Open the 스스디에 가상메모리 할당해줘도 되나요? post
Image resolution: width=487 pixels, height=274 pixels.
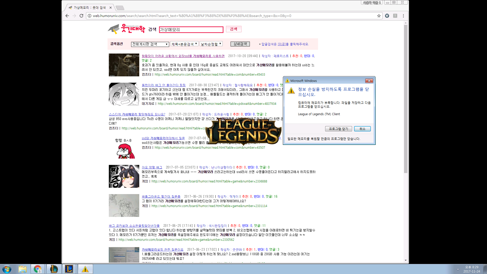(137, 114)
